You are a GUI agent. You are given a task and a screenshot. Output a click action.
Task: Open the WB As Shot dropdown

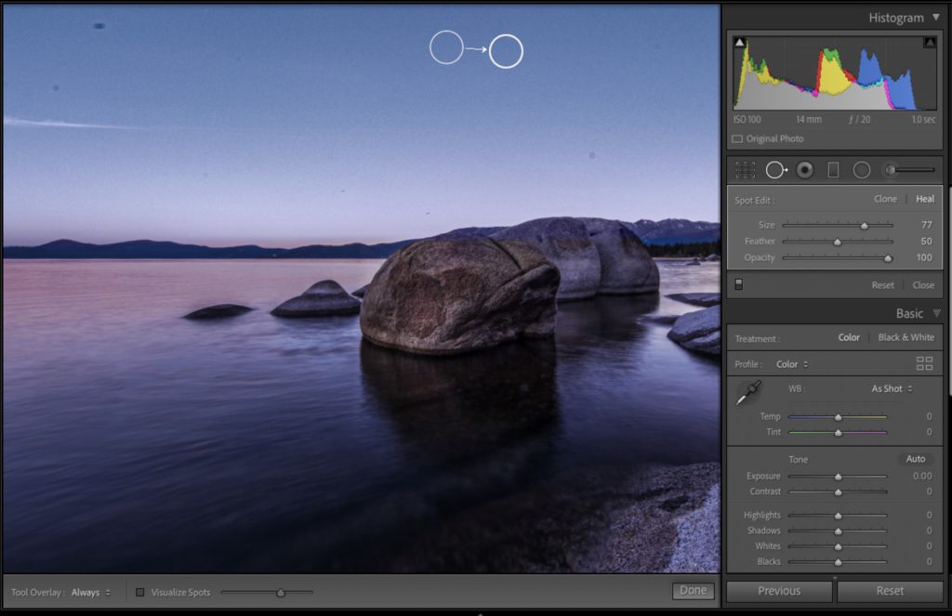click(x=890, y=388)
